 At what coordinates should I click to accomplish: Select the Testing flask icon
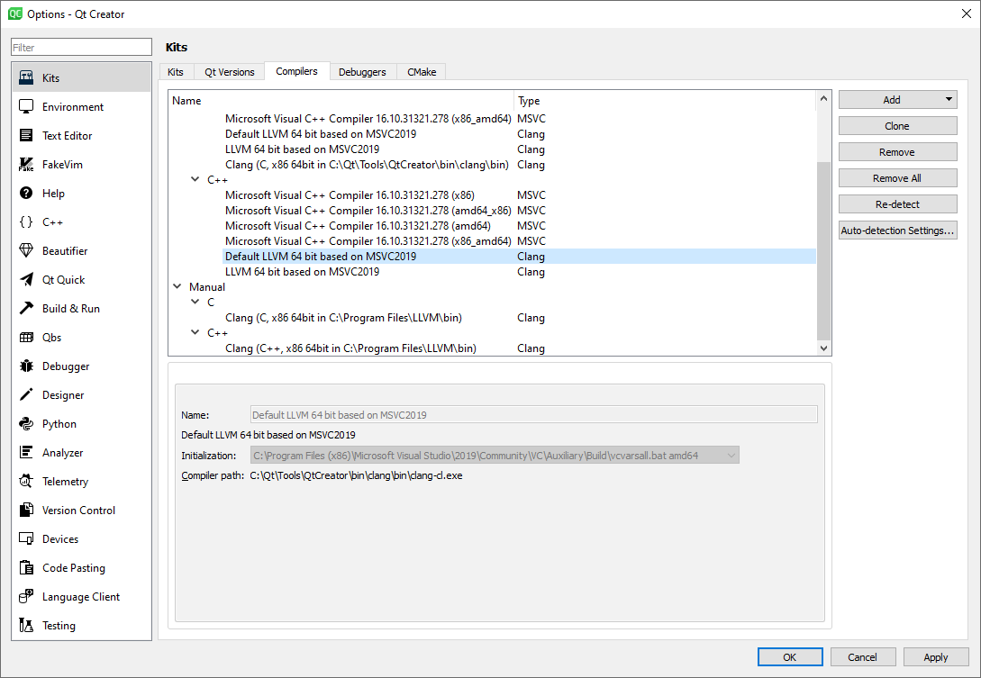click(26, 625)
